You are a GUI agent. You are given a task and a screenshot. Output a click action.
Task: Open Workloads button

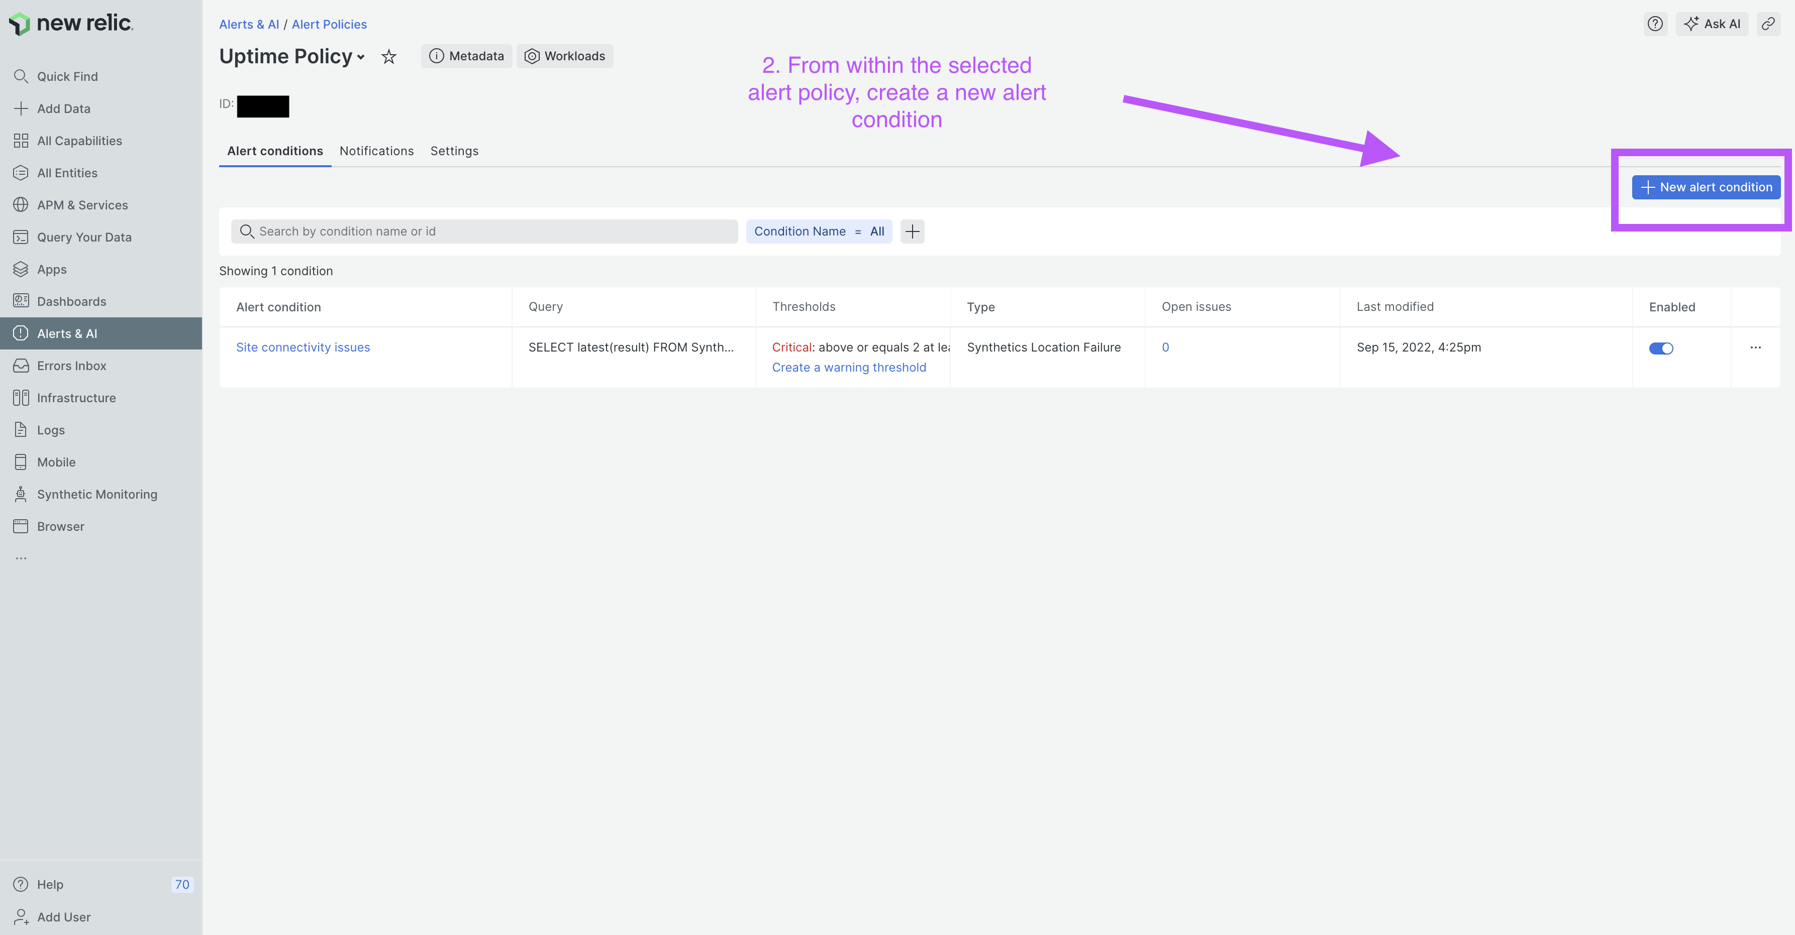pos(564,56)
